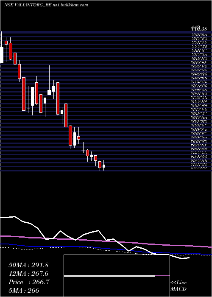Click the Price : 266.7 value

tap(29, 282)
